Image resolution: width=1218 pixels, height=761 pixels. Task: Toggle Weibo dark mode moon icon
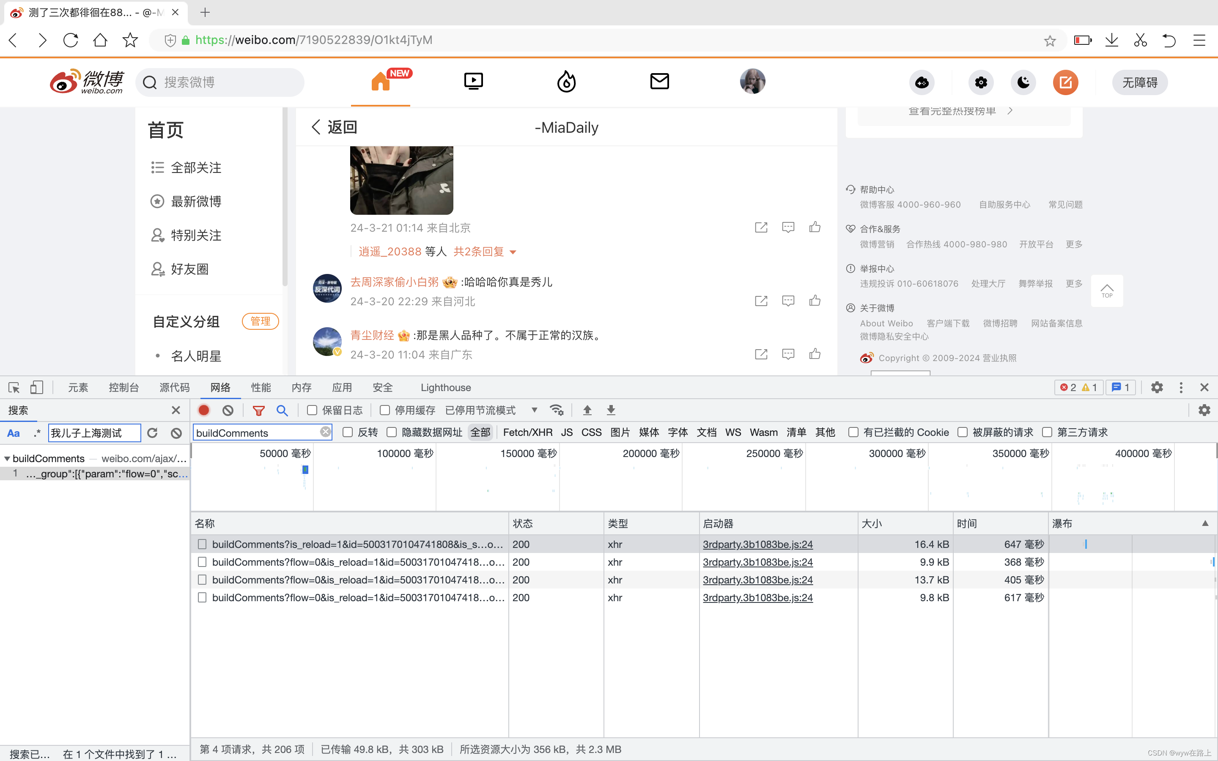(x=1023, y=82)
